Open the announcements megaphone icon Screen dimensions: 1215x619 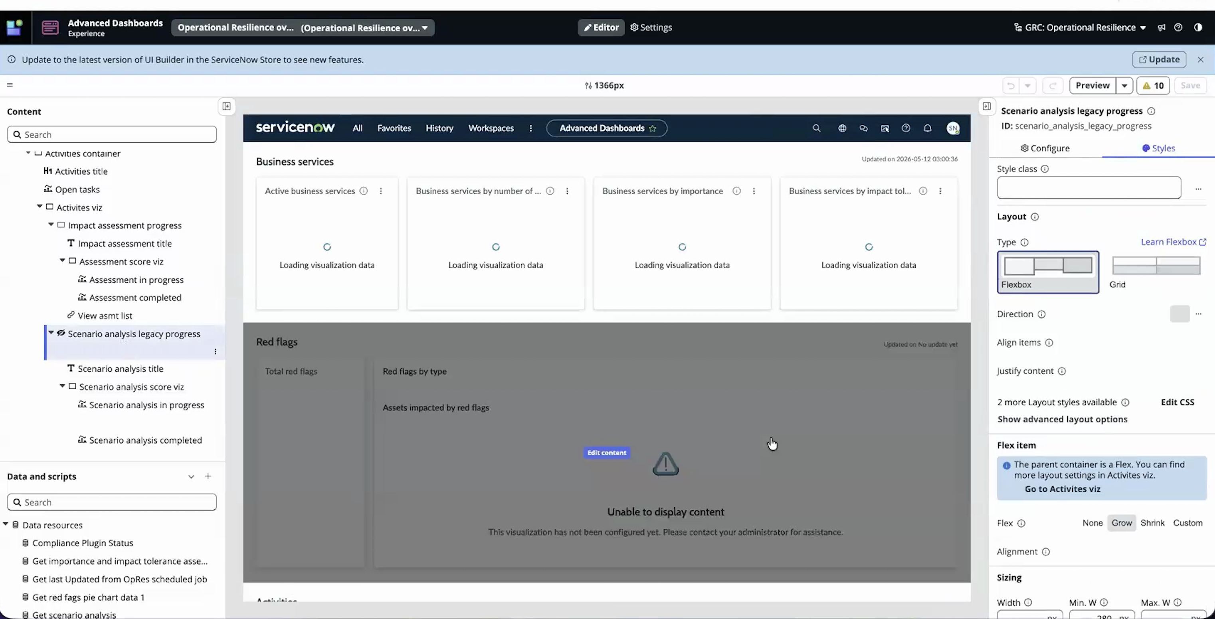coord(1161,28)
